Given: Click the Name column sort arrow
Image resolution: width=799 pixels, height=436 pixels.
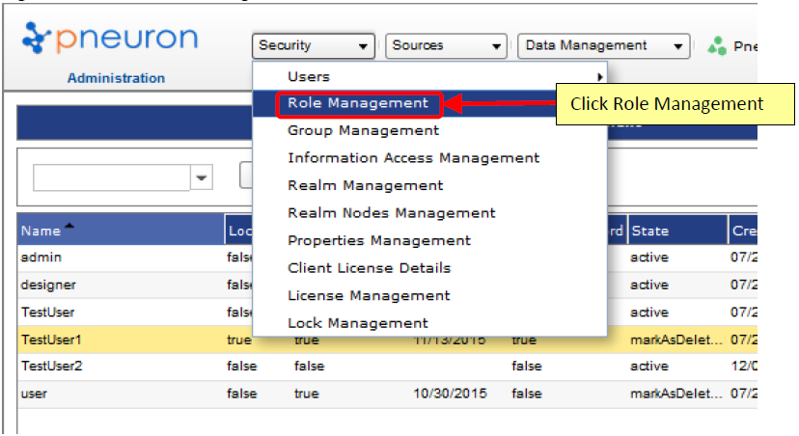Looking at the screenshot, I should pyautogui.click(x=69, y=226).
